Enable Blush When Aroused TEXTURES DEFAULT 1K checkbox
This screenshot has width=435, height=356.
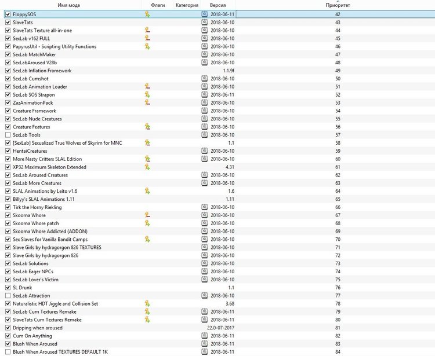click(8, 351)
